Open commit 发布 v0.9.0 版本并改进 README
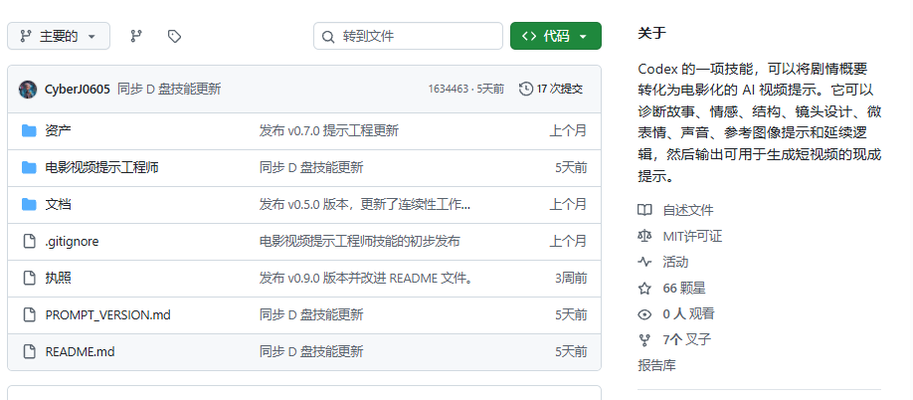This screenshot has height=400, width=913. (366, 278)
